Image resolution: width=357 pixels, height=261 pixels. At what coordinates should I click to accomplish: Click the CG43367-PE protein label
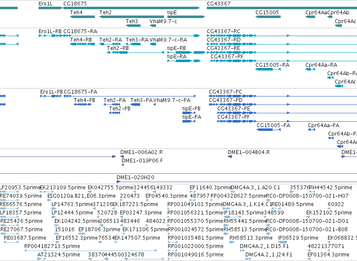coord(234,109)
